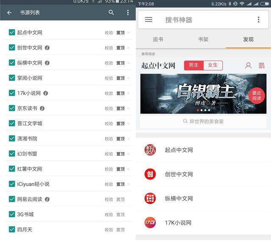271x241 pixels.
Task: Click 校验 for iCiyuan轻小说
Action: point(109,184)
